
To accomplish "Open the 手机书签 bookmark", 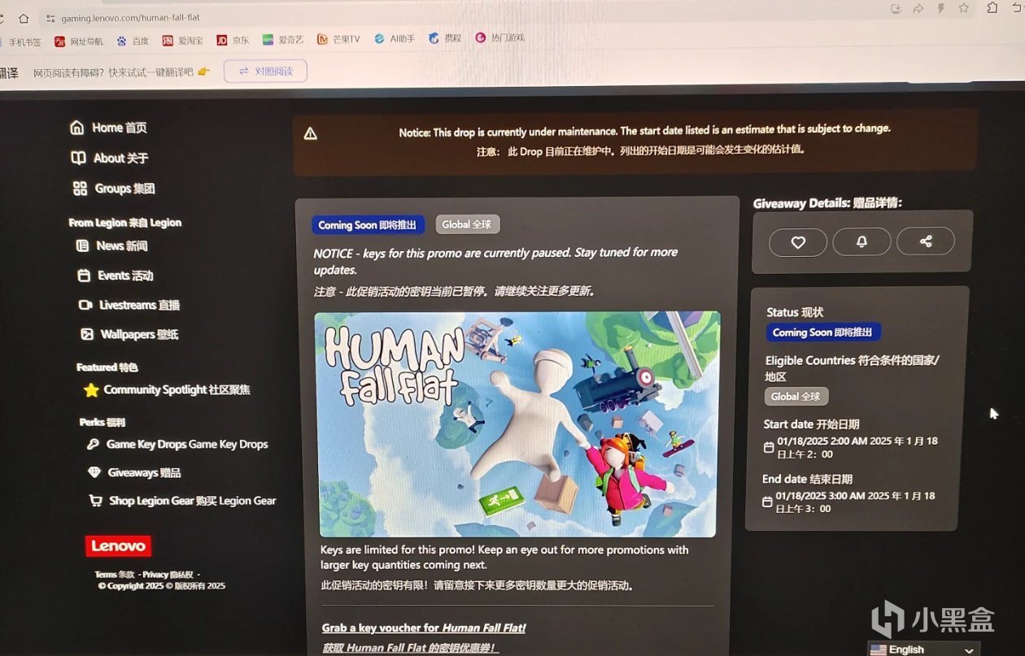I will [23, 41].
